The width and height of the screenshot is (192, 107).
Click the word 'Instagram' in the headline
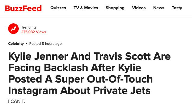tap(33, 91)
